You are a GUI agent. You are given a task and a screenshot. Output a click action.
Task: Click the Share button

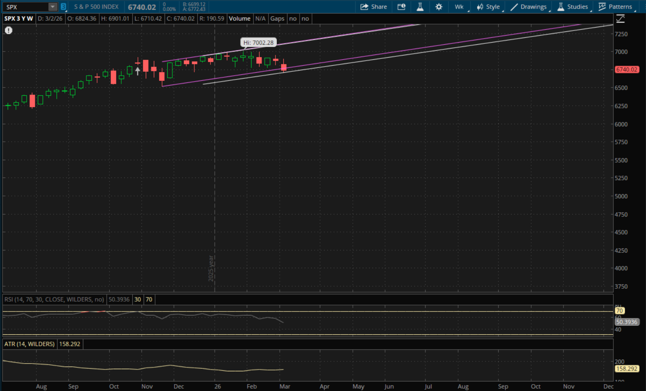pos(374,7)
